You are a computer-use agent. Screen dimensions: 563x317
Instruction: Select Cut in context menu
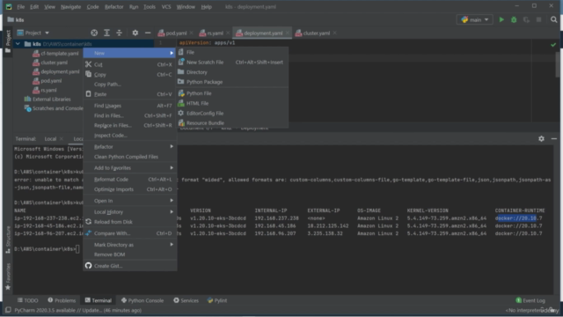tap(129, 64)
